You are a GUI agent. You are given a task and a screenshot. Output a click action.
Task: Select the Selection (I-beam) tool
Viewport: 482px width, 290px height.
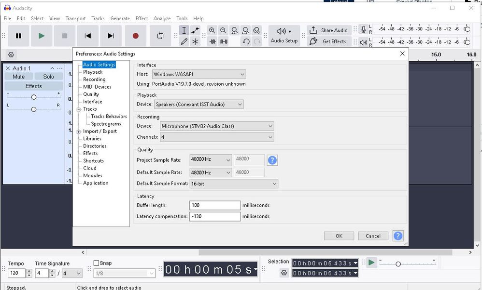pyautogui.click(x=184, y=30)
